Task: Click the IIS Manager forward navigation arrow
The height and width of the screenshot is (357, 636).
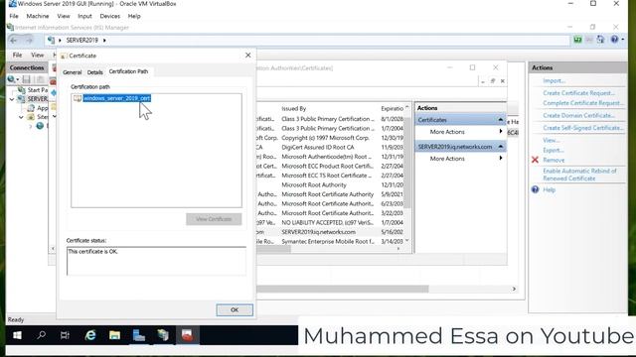Action: pos(29,40)
